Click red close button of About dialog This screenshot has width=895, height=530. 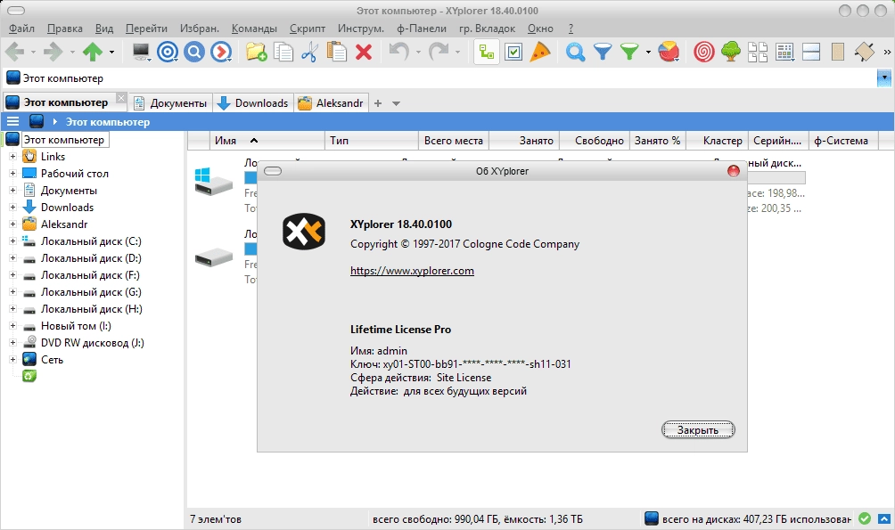734,171
